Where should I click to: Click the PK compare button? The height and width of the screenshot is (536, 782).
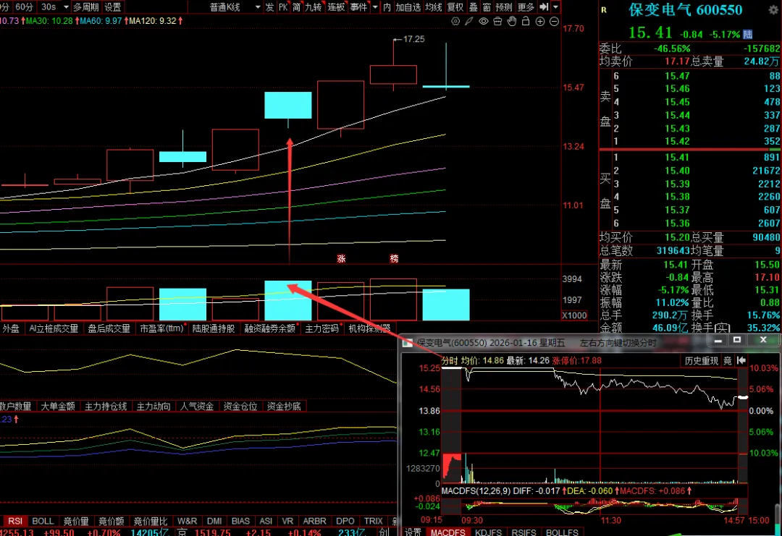point(283,7)
